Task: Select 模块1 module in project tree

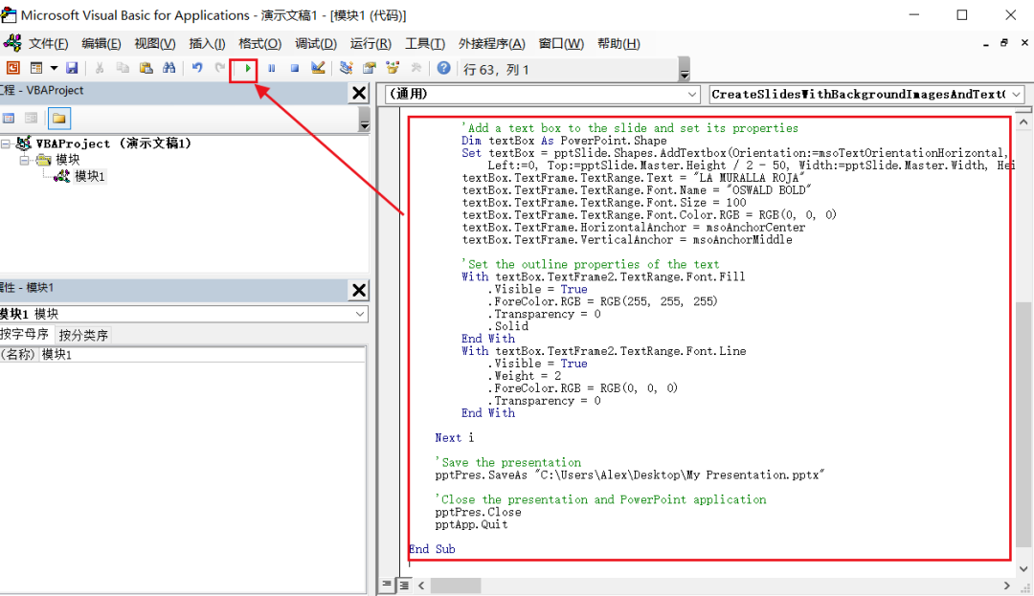Action: click(x=89, y=176)
